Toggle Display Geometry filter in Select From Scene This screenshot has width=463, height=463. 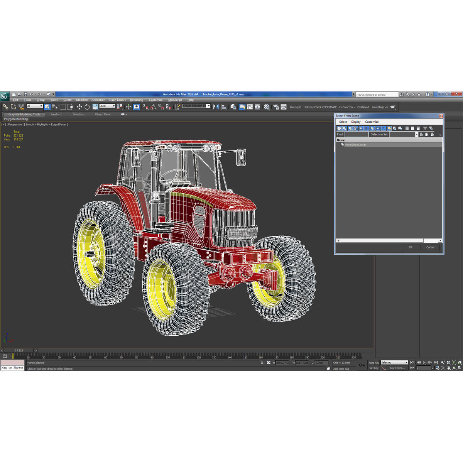pyautogui.click(x=339, y=128)
